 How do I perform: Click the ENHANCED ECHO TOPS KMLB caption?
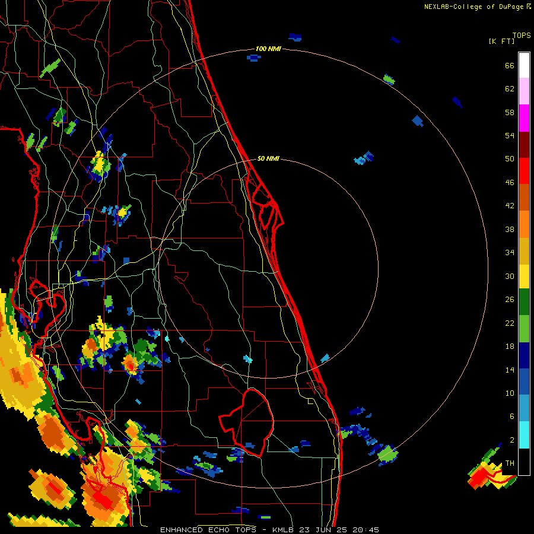pyautogui.click(x=269, y=530)
